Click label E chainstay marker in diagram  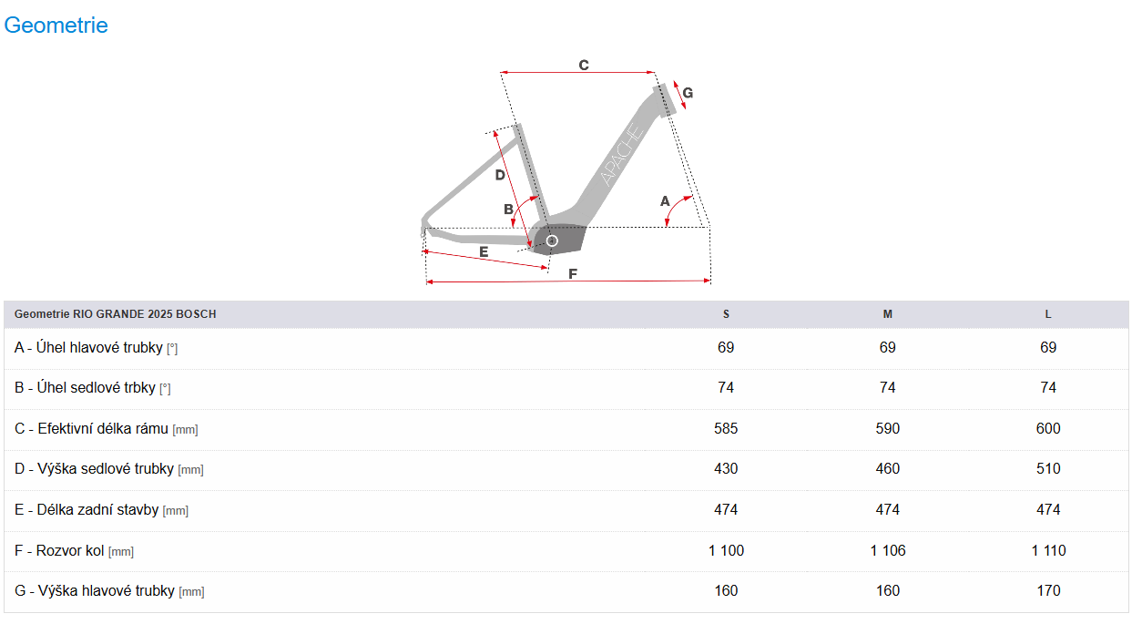point(484,251)
